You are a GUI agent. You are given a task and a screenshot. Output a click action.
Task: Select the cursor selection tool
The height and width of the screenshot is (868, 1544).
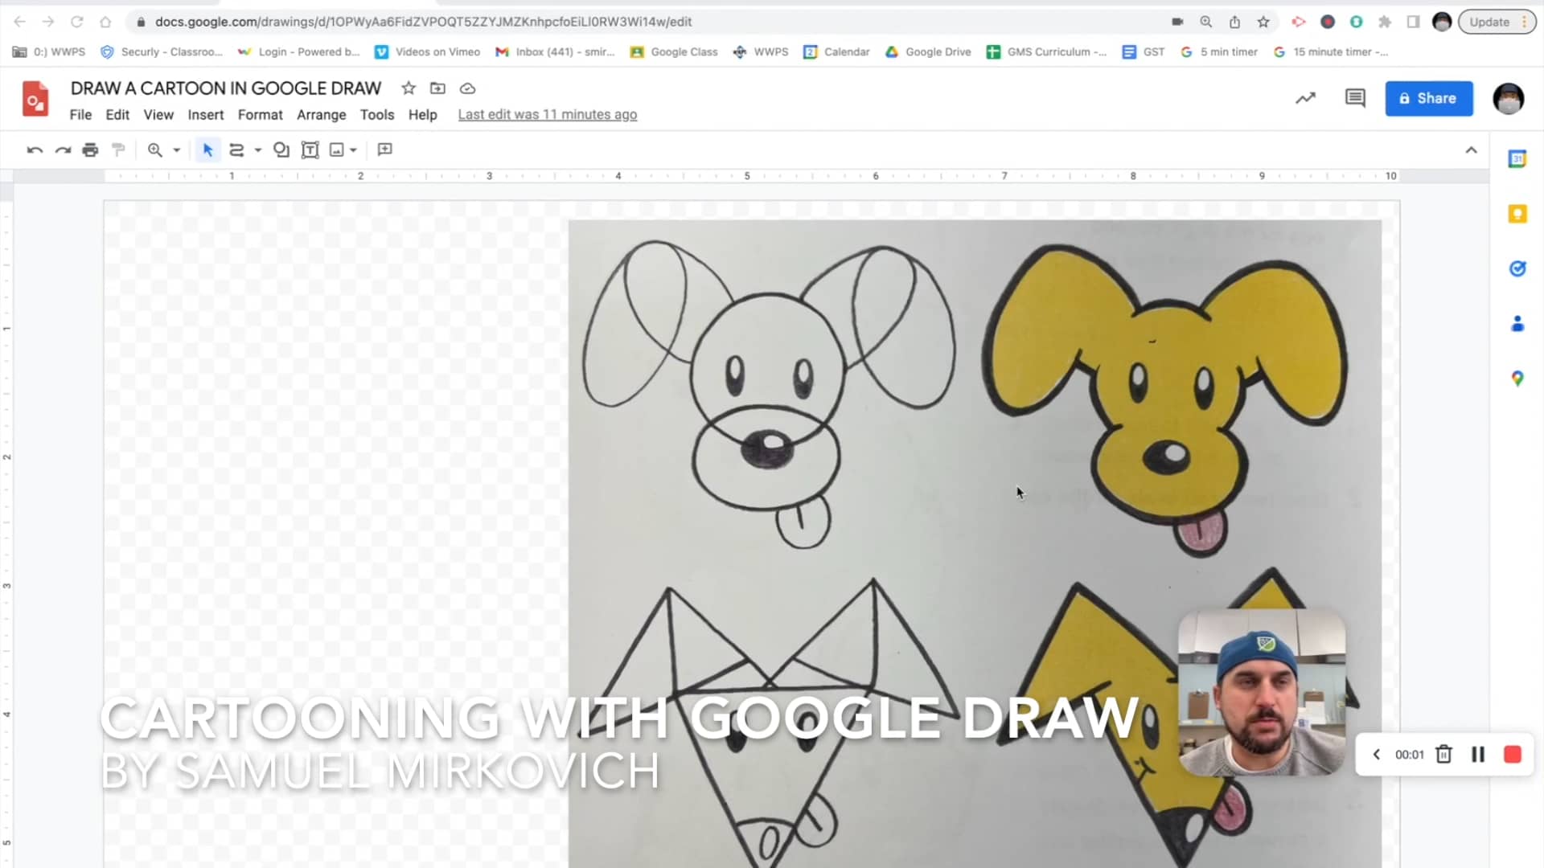207,149
